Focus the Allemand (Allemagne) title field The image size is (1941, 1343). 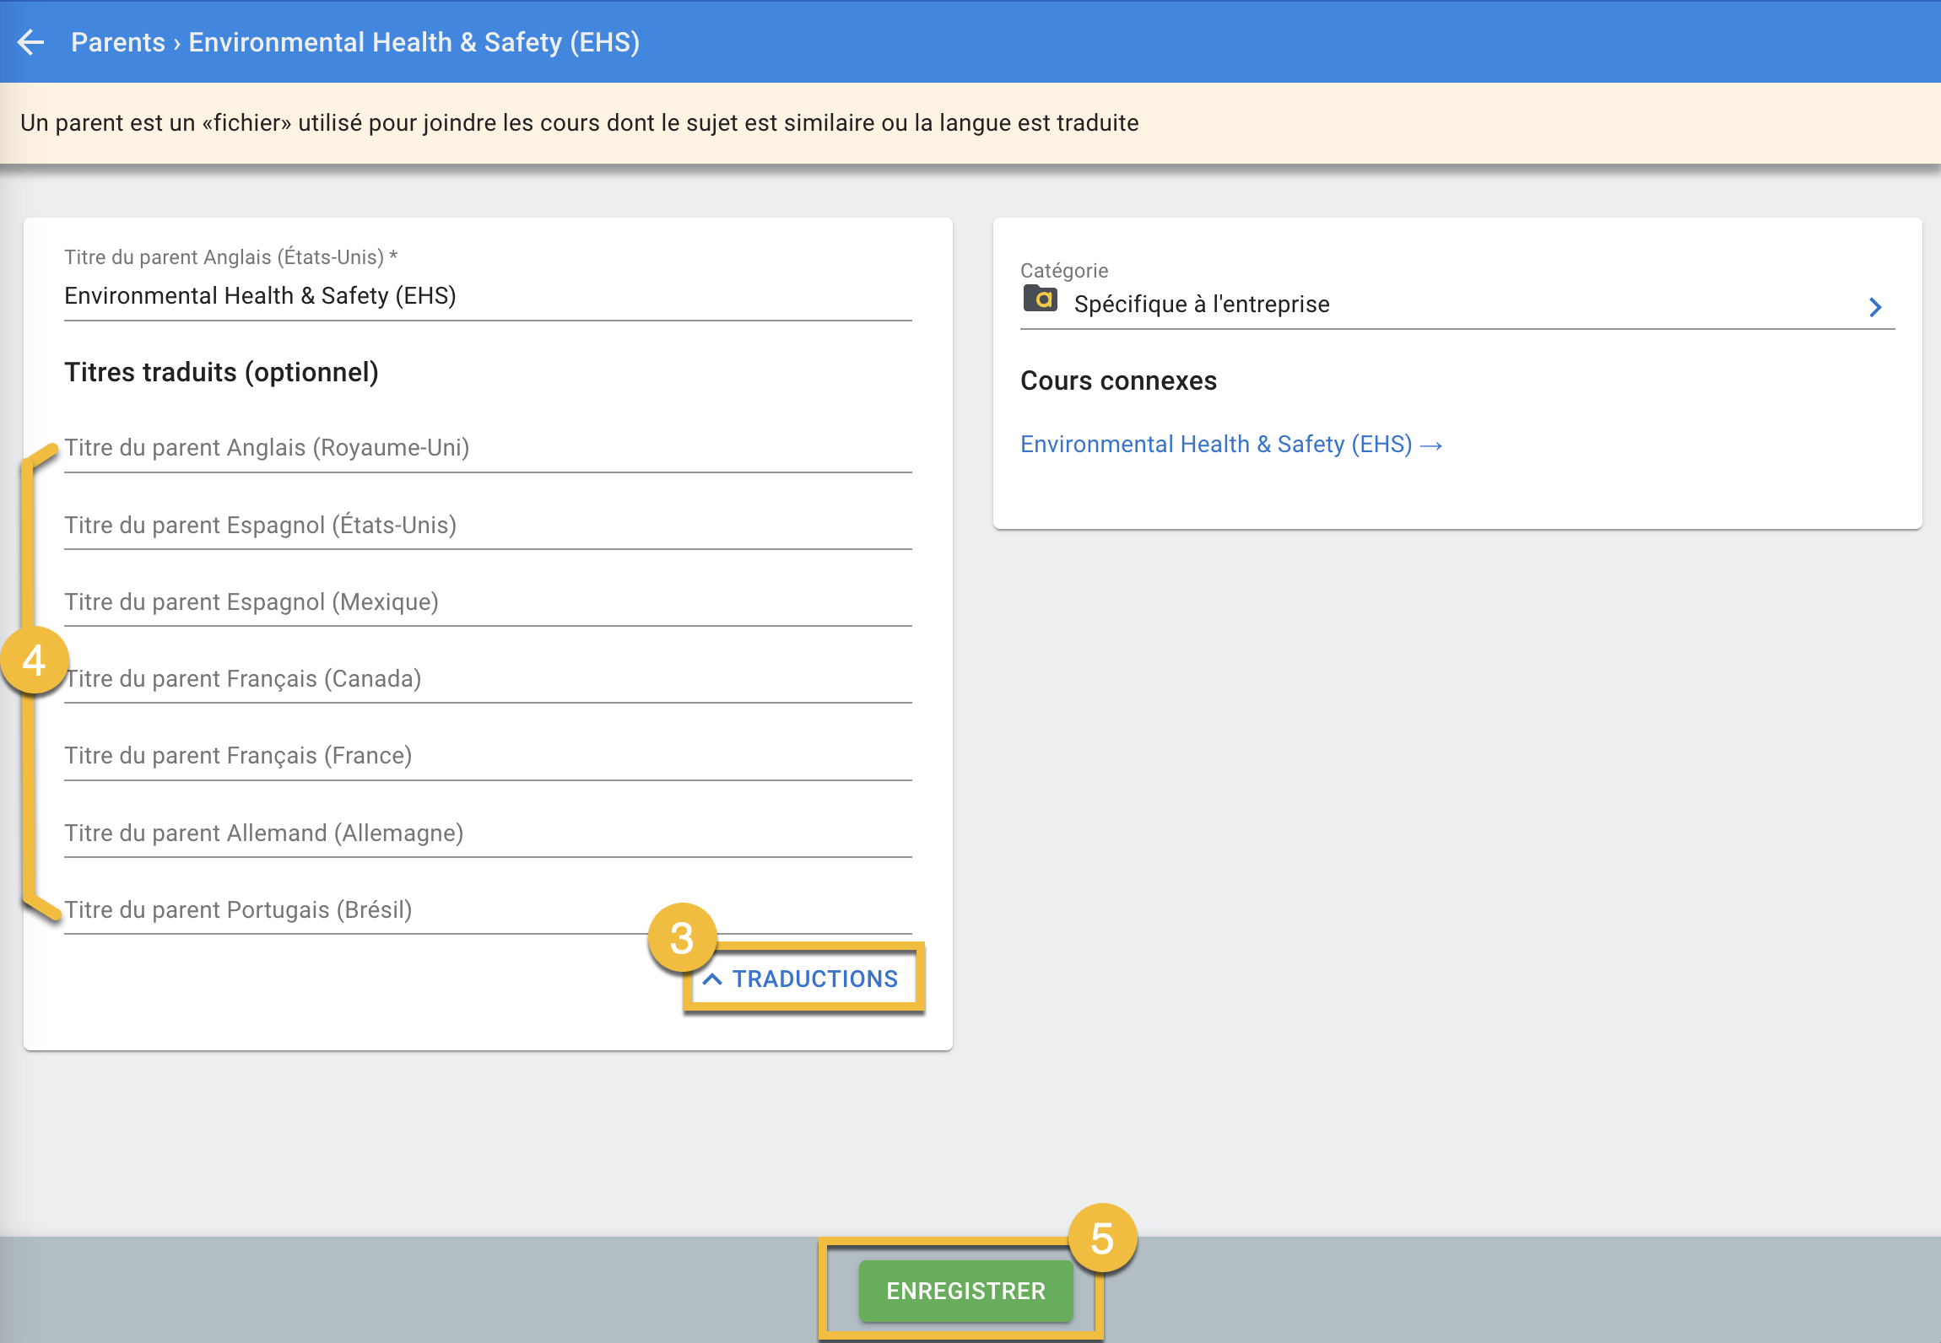tap(487, 833)
